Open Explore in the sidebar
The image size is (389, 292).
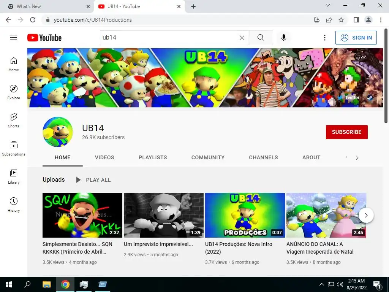point(14,92)
